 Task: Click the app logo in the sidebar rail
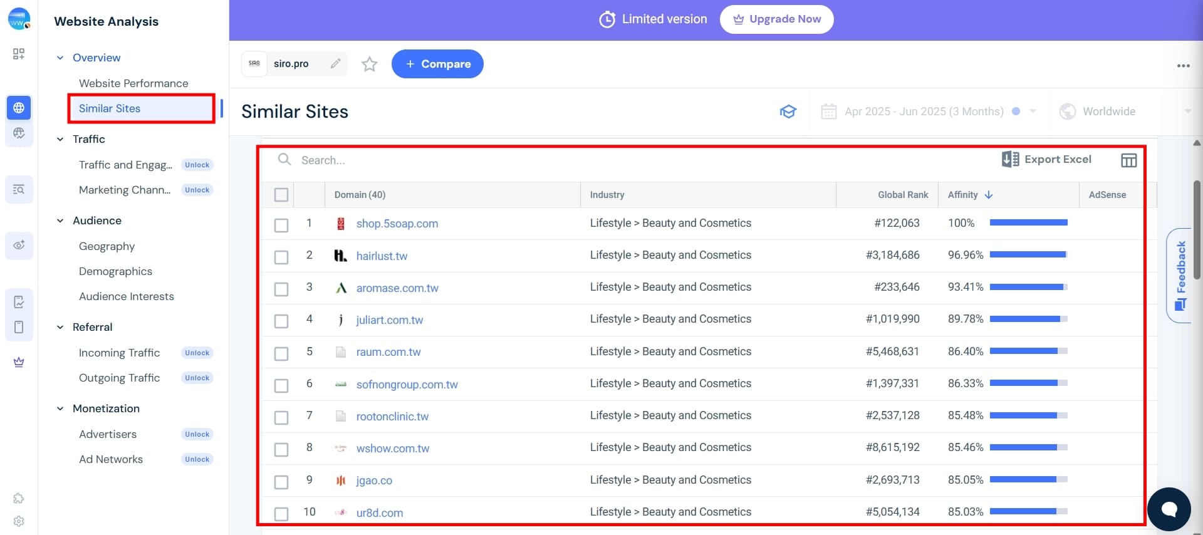(x=19, y=19)
